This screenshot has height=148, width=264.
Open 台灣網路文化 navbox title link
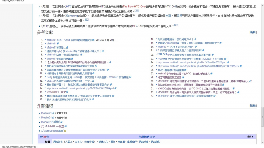(x=147, y=137)
